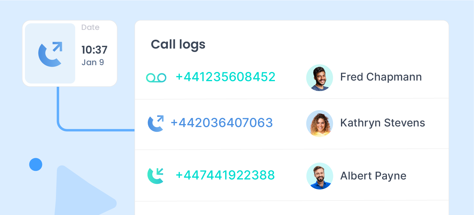Open Kathryn Stevens' avatar photo
The image size is (474, 215).
[320, 123]
